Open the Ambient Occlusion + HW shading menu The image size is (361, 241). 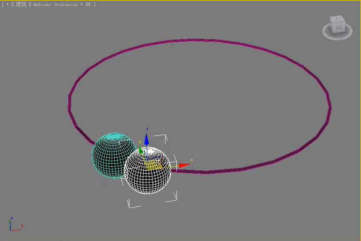[x=62, y=4]
